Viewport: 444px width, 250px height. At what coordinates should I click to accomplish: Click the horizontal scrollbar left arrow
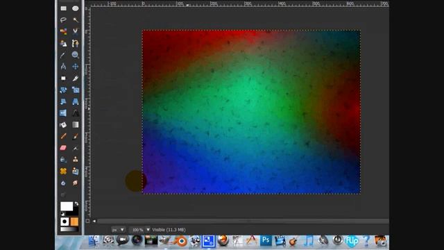coord(94,221)
